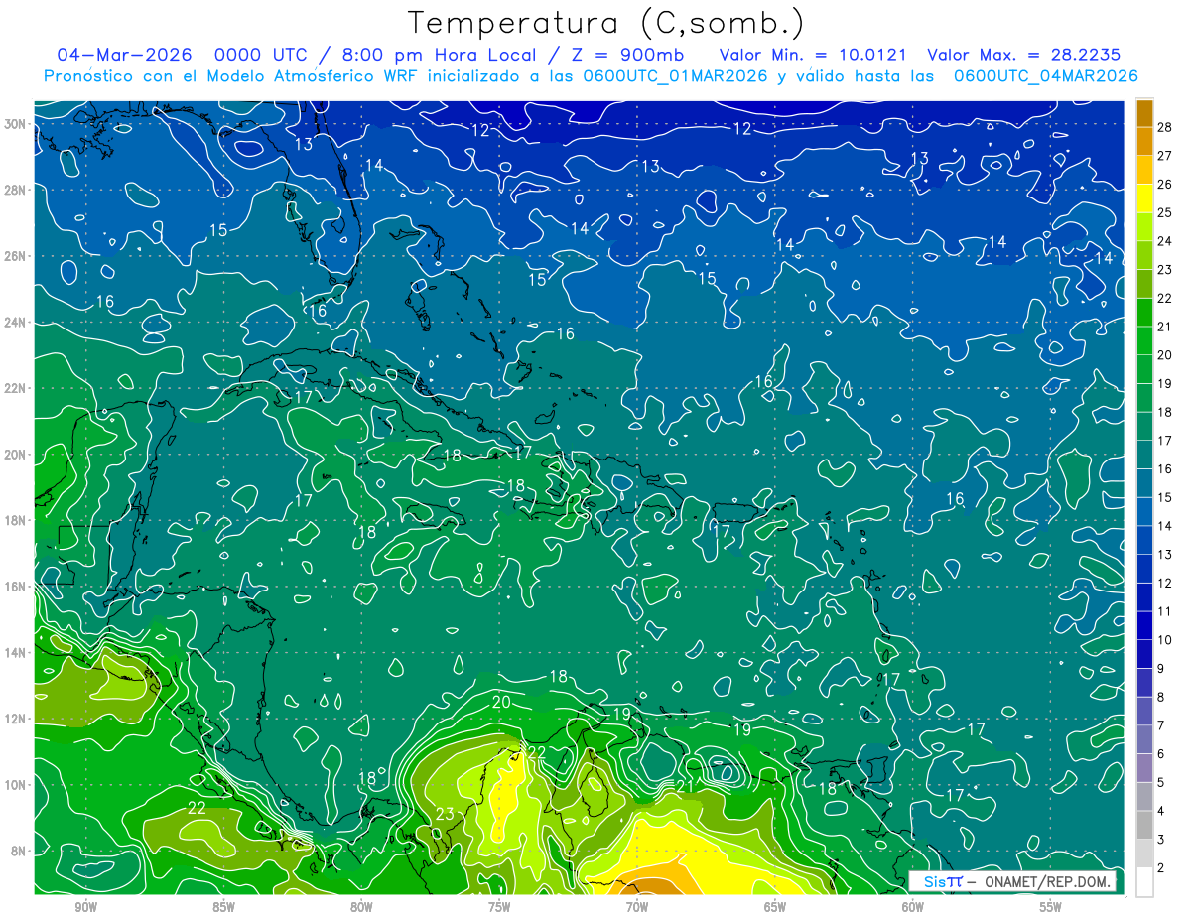The height and width of the screenshot is (920, 1191).
Task: Click the '90W' longitude axis label
Action: [x=85, y=908]
